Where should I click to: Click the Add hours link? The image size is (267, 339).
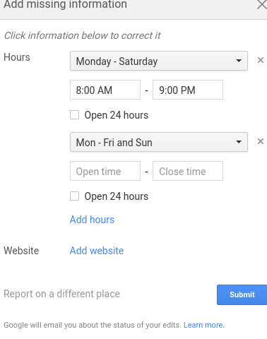[x=92, y=220]
